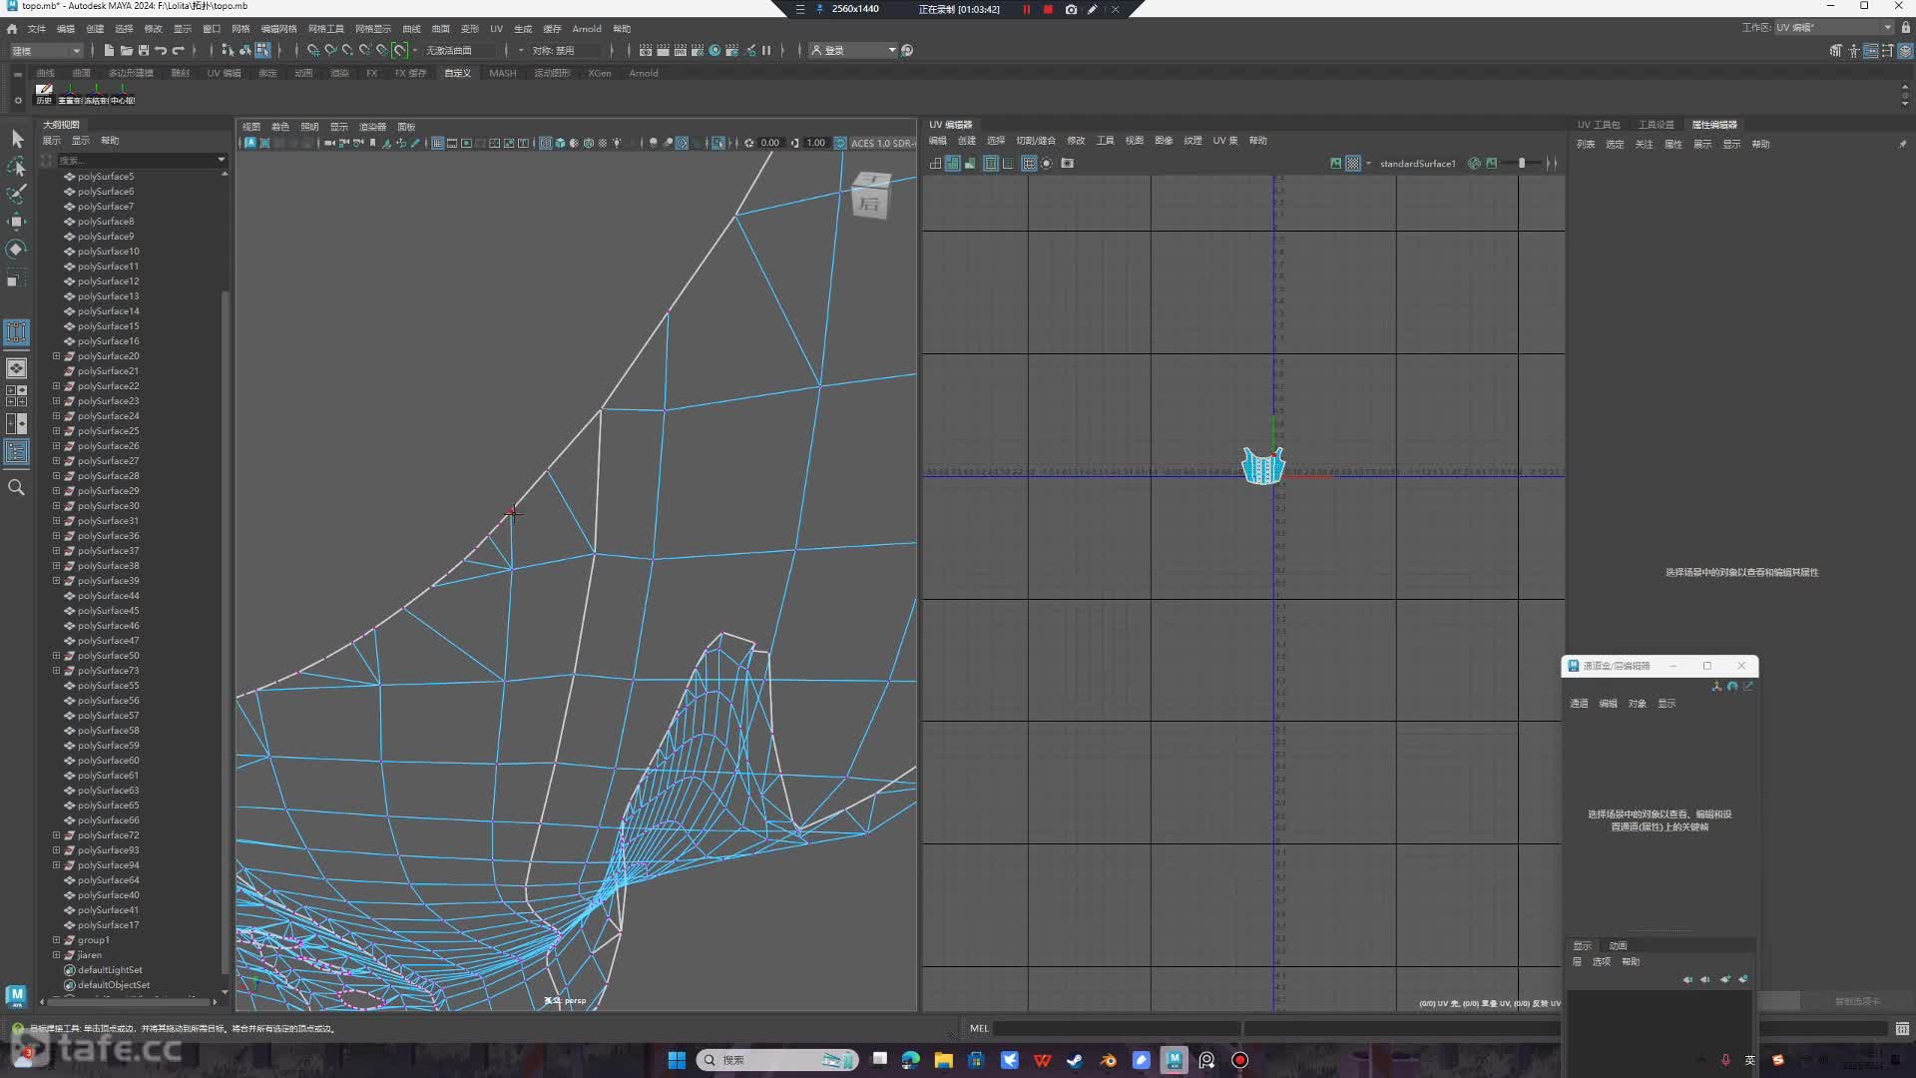Viewport: 1916px width, 1078px height.
Task: Click the IPR render clapper icon
Action: (681, 50)
